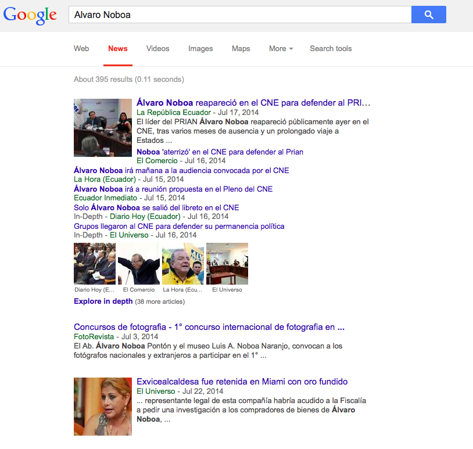The width and height of the screenshot is (473, 449).
Task: Open the El Universo meeting room thumbnail
Action: click(x=227, y=264)
